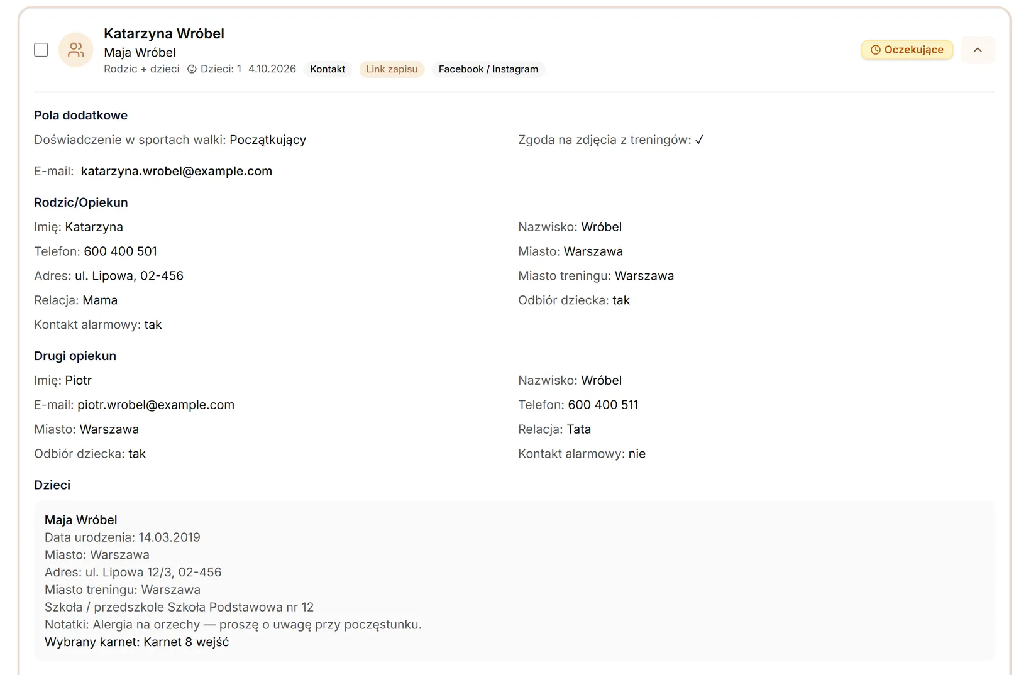This screenshot has height=675, width=1031.
Task: Click phone number 600 400 501
Action: click(x=121, y=251)
